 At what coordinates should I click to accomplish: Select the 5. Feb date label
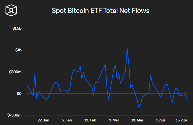click(67, 120)
